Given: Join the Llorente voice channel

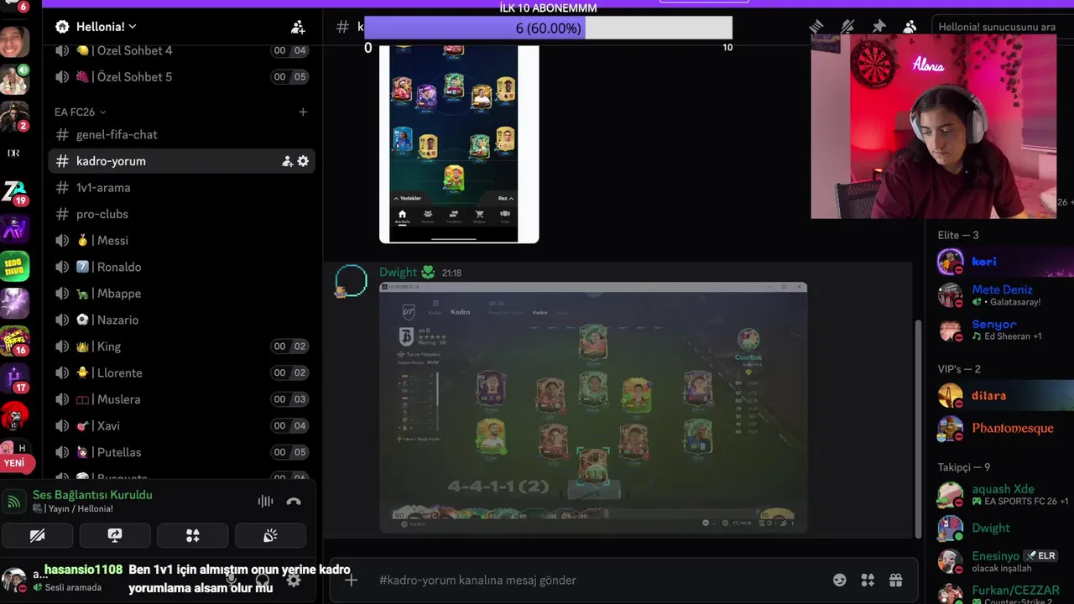Looking at the screenshot, I should click(182, 372).
